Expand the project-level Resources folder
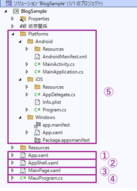The image size is (137, 191). tap(12, 148)
